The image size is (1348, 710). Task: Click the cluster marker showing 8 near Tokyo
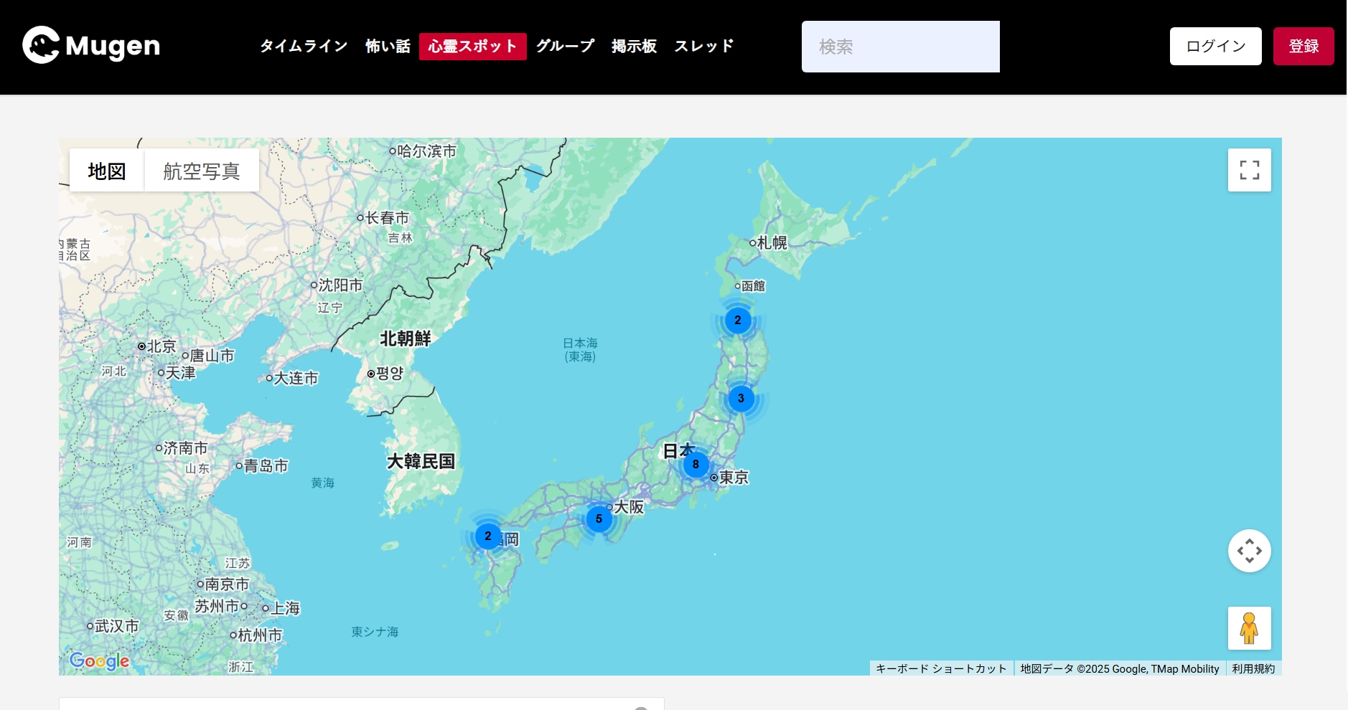tap(695, 465)
